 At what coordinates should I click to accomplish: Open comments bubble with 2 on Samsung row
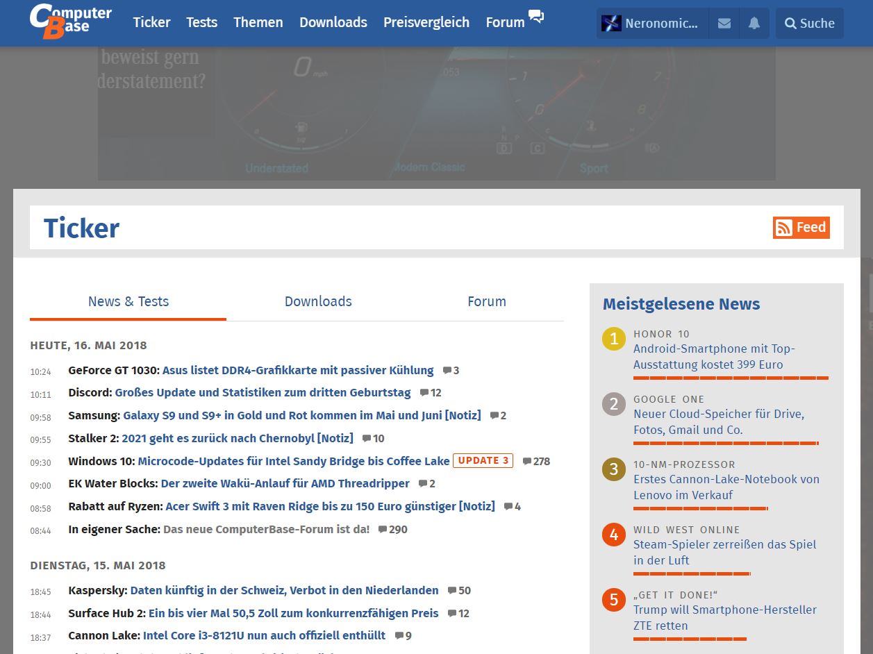point(498,416)
